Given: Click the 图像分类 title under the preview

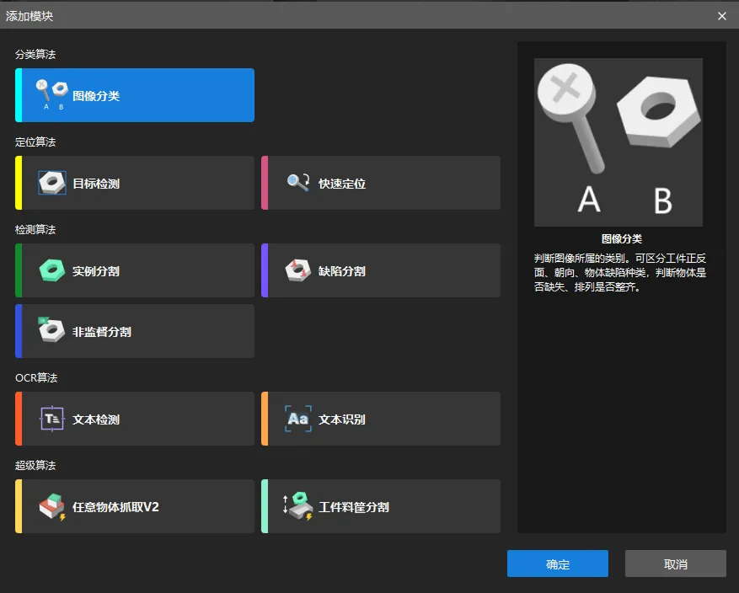Looking at the screenshot, I should click(x=622, y=239).
